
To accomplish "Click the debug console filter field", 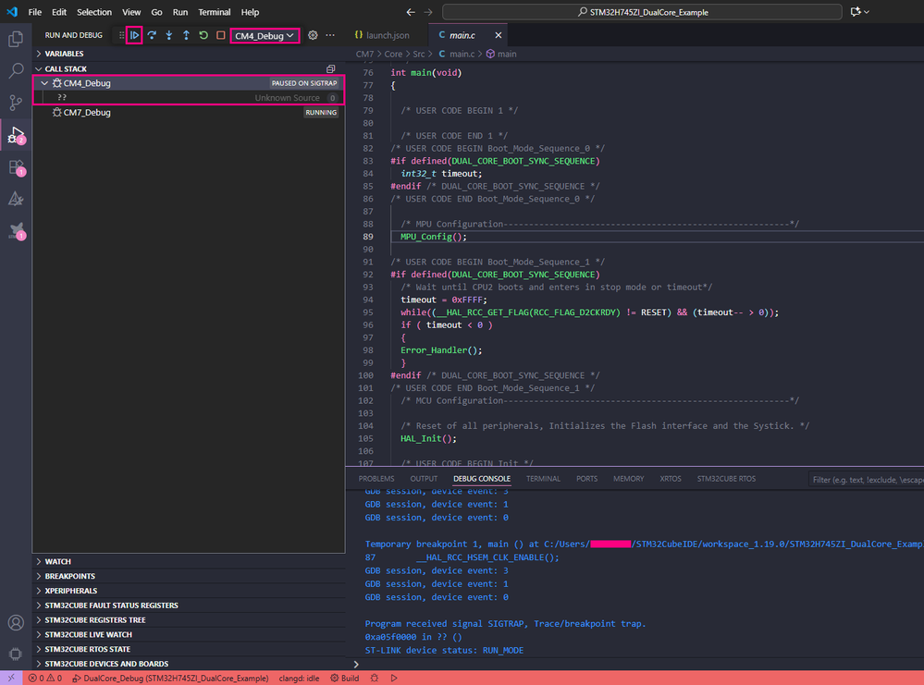I will (x=865, y=480).
